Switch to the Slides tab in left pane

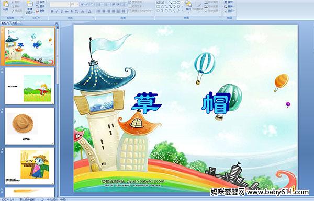pyautogui.click(x=5, y=23)
